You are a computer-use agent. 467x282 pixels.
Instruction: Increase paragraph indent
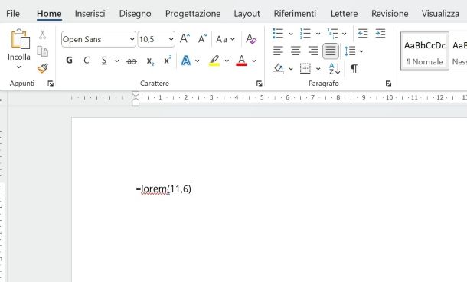[x=380, y=34]
